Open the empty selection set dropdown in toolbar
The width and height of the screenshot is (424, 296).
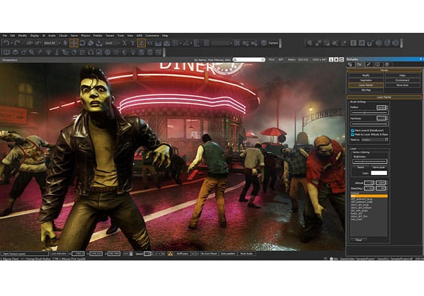(x=222, y=43)
